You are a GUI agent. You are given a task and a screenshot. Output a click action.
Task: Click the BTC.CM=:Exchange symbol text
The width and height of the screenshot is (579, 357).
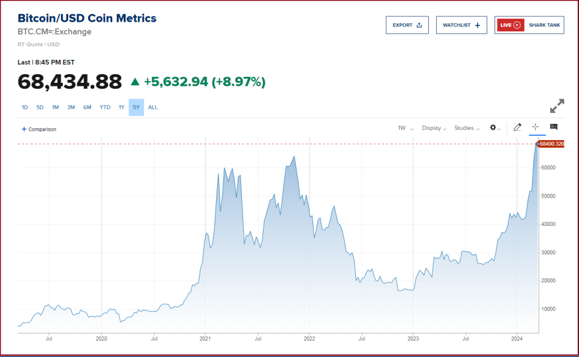(x=55, y=32)
